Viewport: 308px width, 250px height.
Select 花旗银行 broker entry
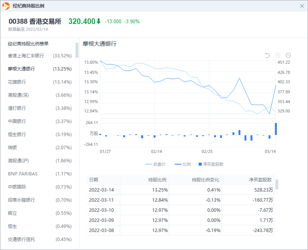click(x=39, y=82)
